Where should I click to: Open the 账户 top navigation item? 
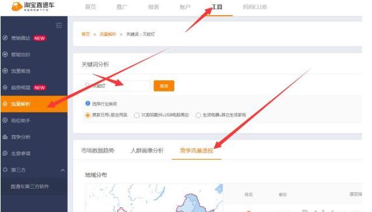coord(185,7)
